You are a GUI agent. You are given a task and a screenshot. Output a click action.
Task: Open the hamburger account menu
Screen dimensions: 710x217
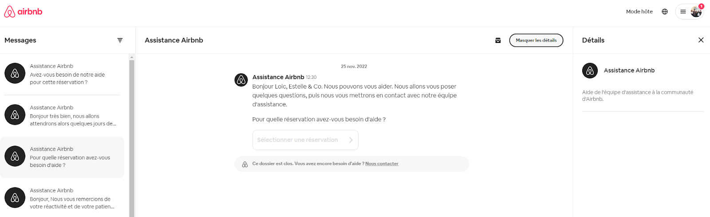click(683, 12)
